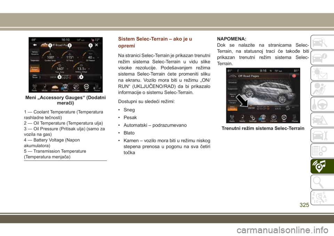The width and height of the screenshot is (334, 236).
Task: Click the page number 325
Action: pyautogui.click(x=304, y=205)
